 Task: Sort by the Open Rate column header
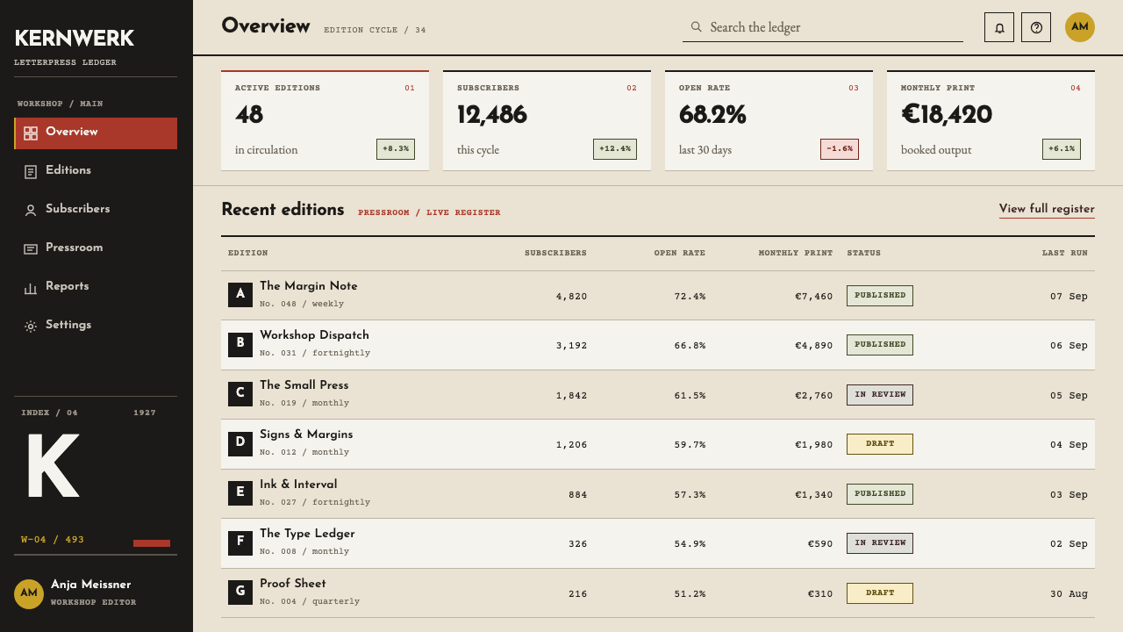[680, 254]
